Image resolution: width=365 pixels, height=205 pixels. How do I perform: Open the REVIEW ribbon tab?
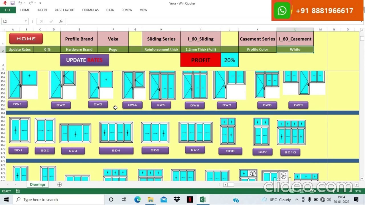[127, 10]
